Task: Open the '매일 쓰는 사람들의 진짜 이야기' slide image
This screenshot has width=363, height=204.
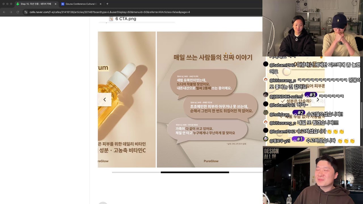Action: (210, 99)
